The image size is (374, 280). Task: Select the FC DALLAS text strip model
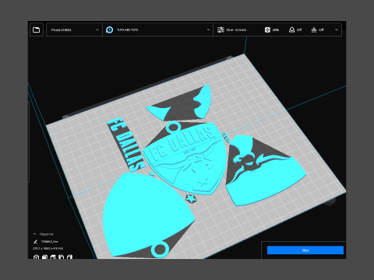tap(126, 145)
